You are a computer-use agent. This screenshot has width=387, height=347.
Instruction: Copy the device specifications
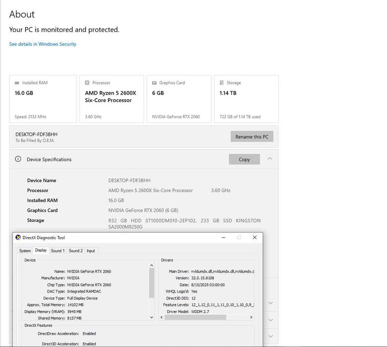[x=244, y=159]
